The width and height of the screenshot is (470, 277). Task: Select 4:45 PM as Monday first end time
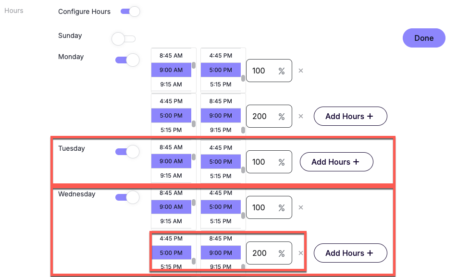(x=221, y=55)
